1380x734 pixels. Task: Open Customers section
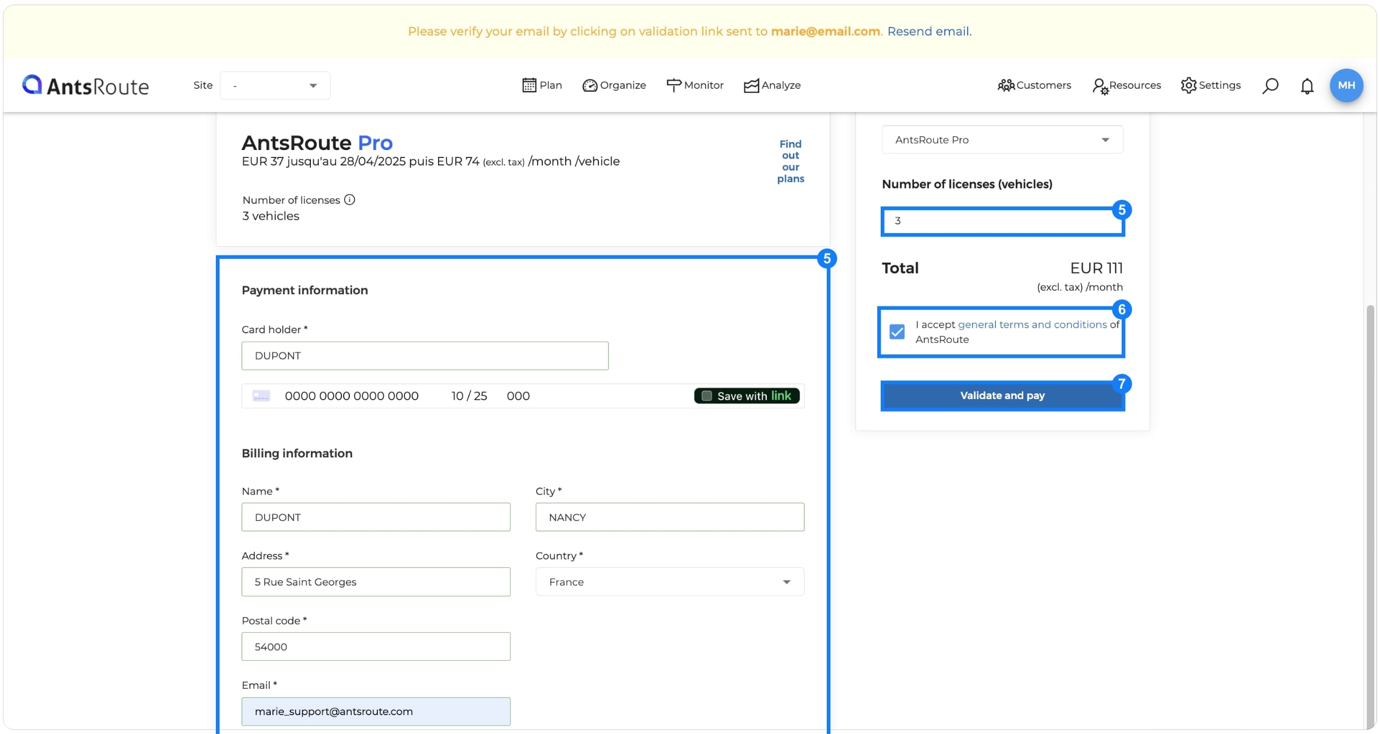click(1034, 85)
